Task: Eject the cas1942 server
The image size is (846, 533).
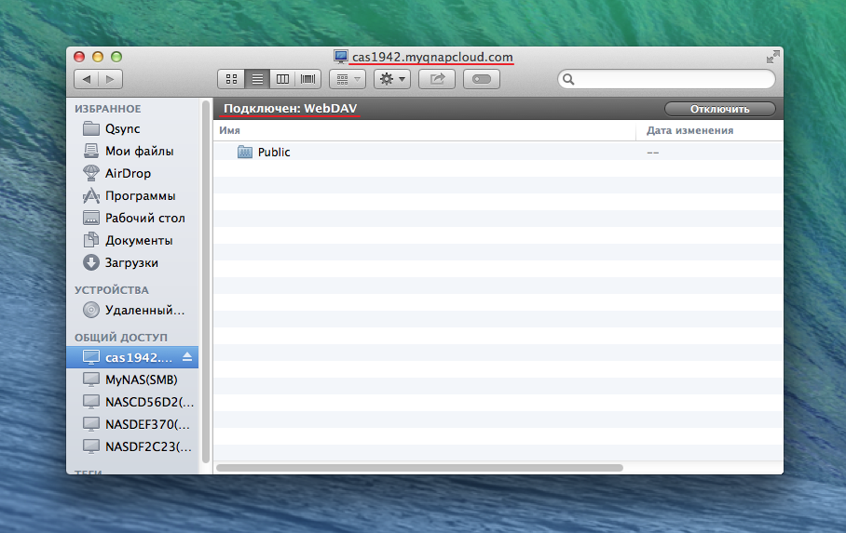Action: (187, 357)
